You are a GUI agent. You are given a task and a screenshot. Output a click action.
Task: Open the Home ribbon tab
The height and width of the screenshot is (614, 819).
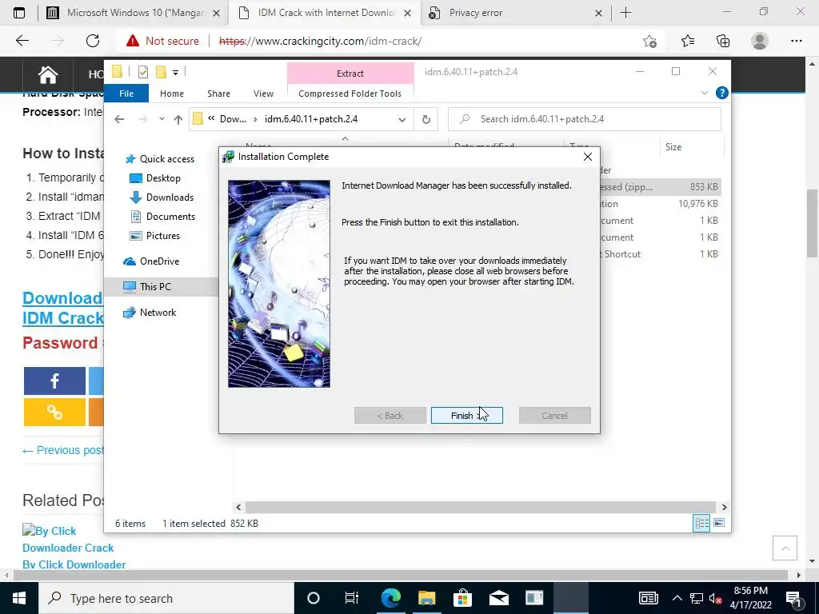(x=172, y=94)
